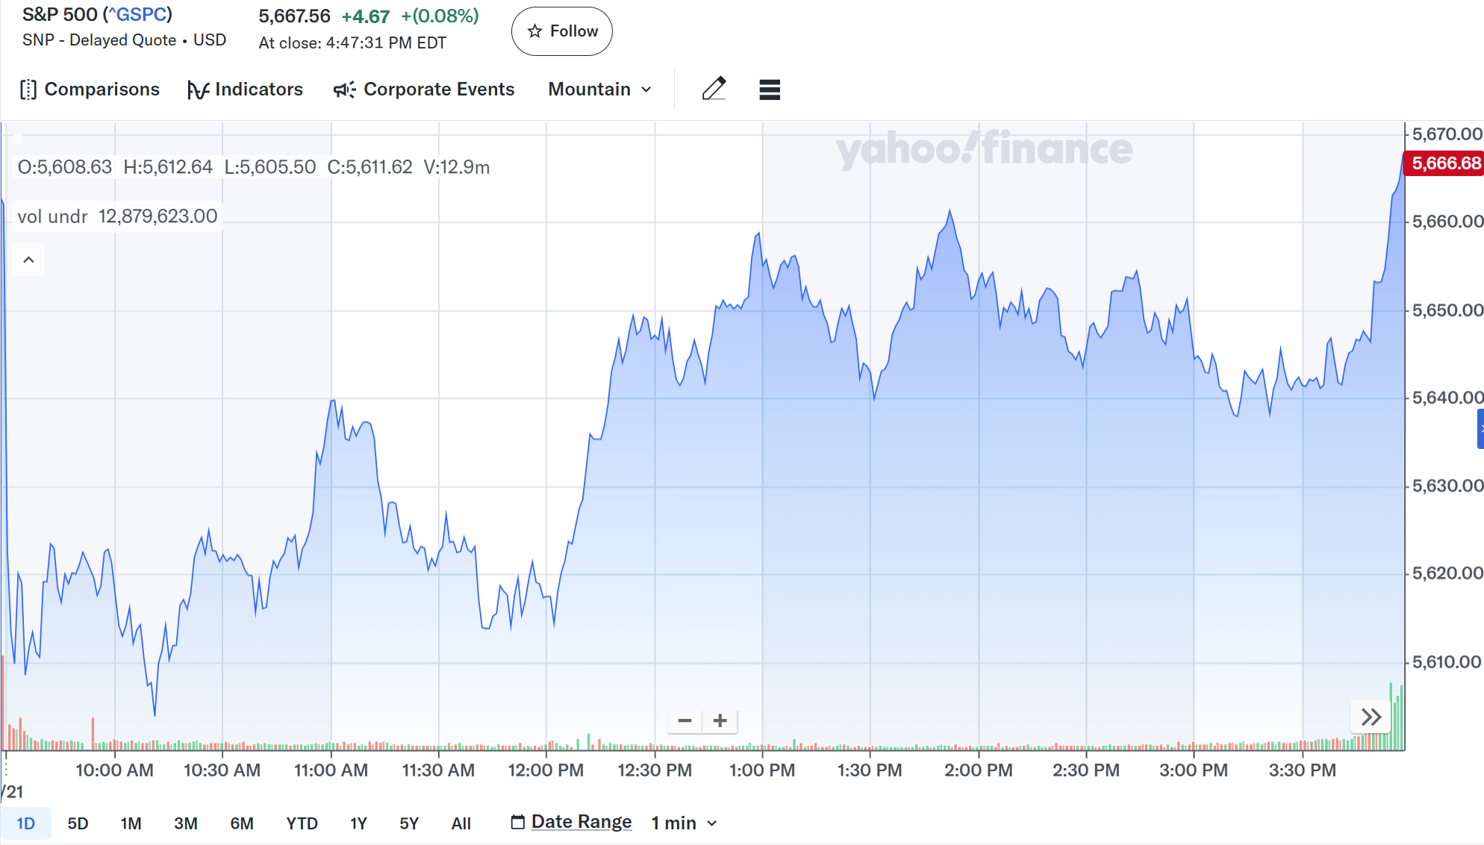Screen dimensions: 1484x845
Task: Expand the Mountain chart type dropdown
Action: [600, 89]
